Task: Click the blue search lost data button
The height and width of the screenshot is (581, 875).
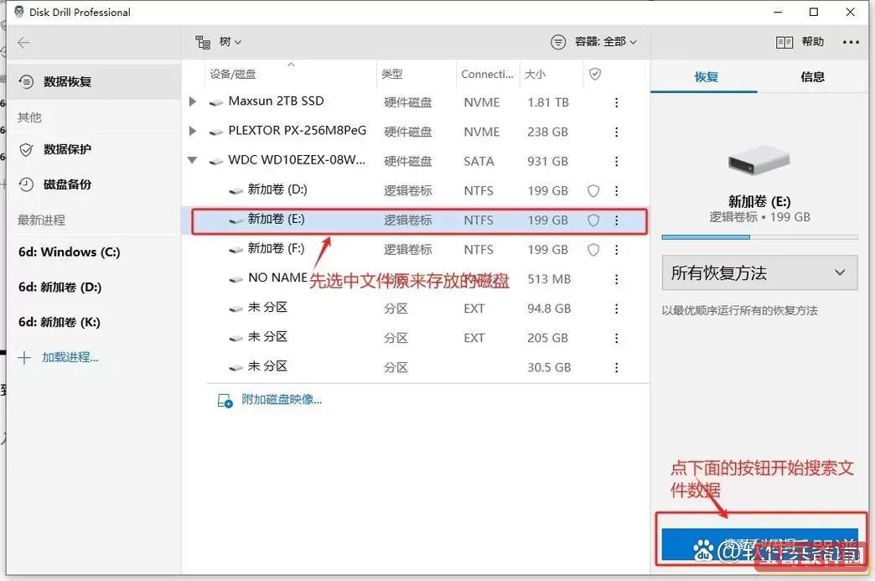Action: click(x=759, y=545)
